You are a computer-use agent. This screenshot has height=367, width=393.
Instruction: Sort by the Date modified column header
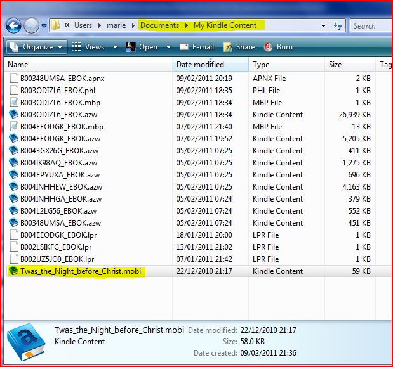[x=211, y=65]
